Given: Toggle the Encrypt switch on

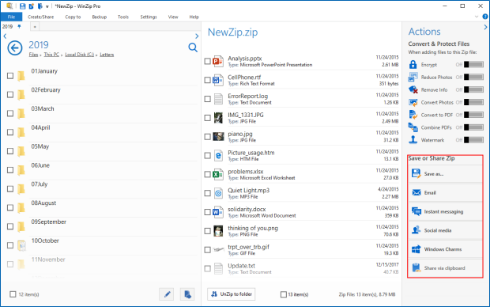Looking at the screenshot, I should tap(473, 64).
